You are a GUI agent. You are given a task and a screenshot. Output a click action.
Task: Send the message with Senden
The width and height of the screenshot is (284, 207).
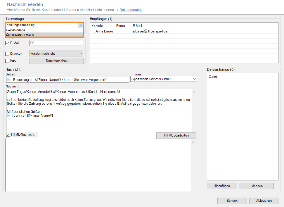pyautogui.click(x=232, y=201)
